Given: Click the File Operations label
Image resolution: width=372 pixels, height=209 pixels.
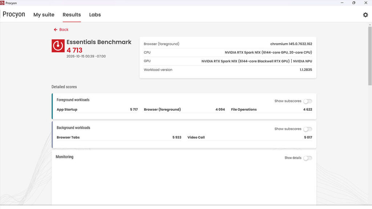Looking at the screenshot, I should tap(244, 110).
